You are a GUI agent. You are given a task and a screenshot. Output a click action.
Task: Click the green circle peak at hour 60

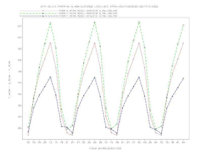coord(139,22)
